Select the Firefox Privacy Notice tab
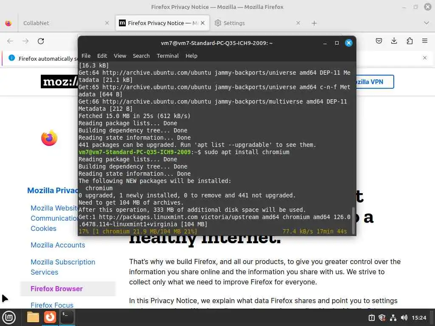Screen dimensions: 435x326 162,23
